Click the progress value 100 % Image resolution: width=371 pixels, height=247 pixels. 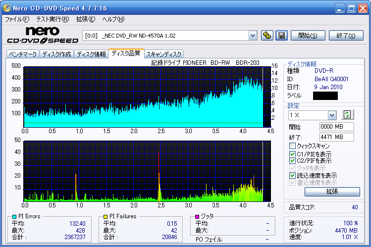tap(351, 223)
